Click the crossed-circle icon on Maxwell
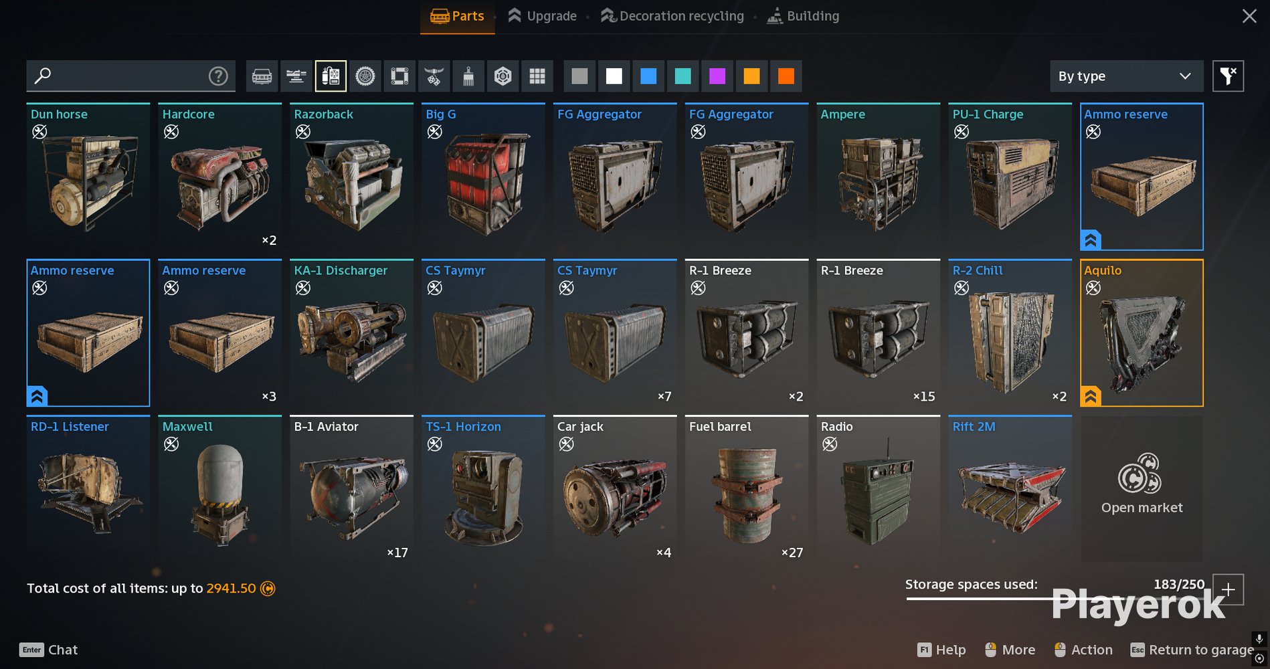 [x=171, y=444]
